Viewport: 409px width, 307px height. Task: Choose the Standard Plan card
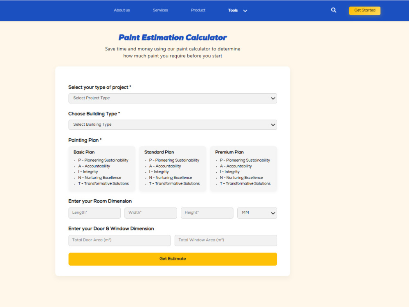click(x=173, y=169)
